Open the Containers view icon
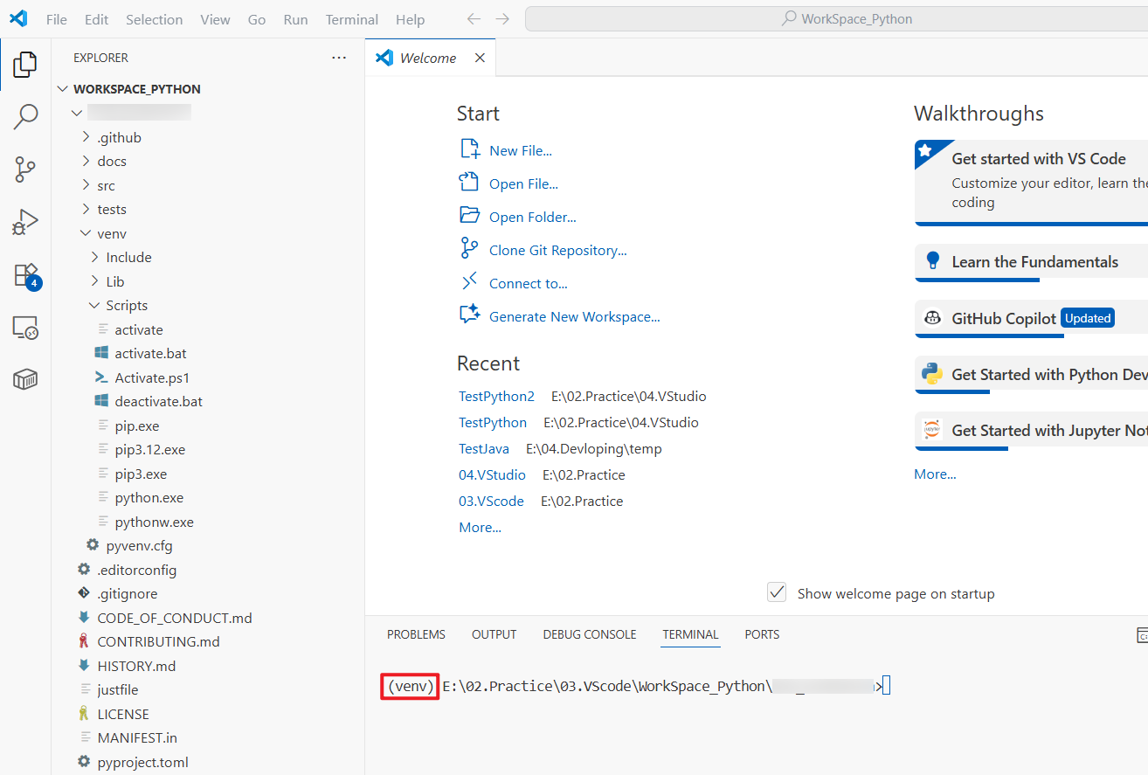This screenshot has height=775, width=1148. [x=25, y=379]
